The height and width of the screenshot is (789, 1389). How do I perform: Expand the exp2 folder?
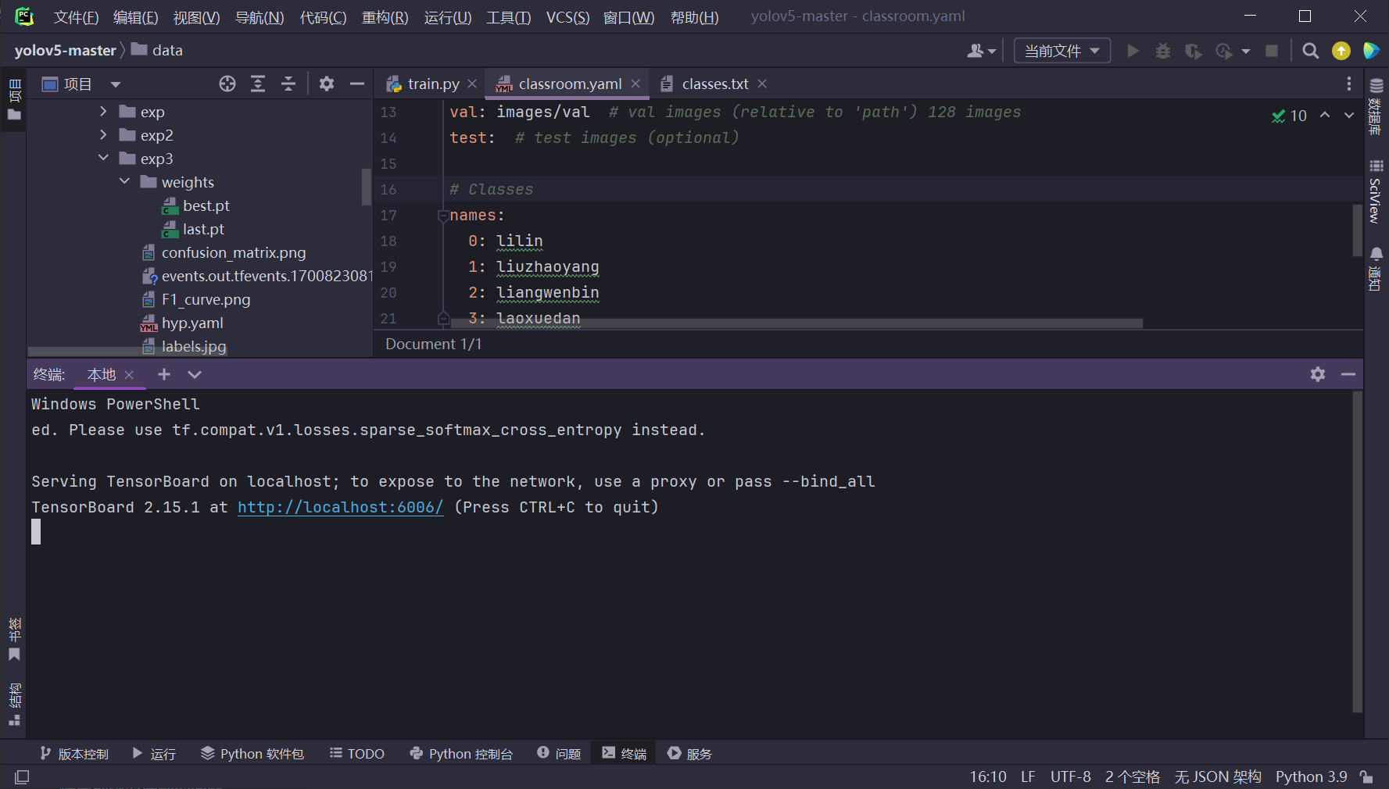coord(103,135)
